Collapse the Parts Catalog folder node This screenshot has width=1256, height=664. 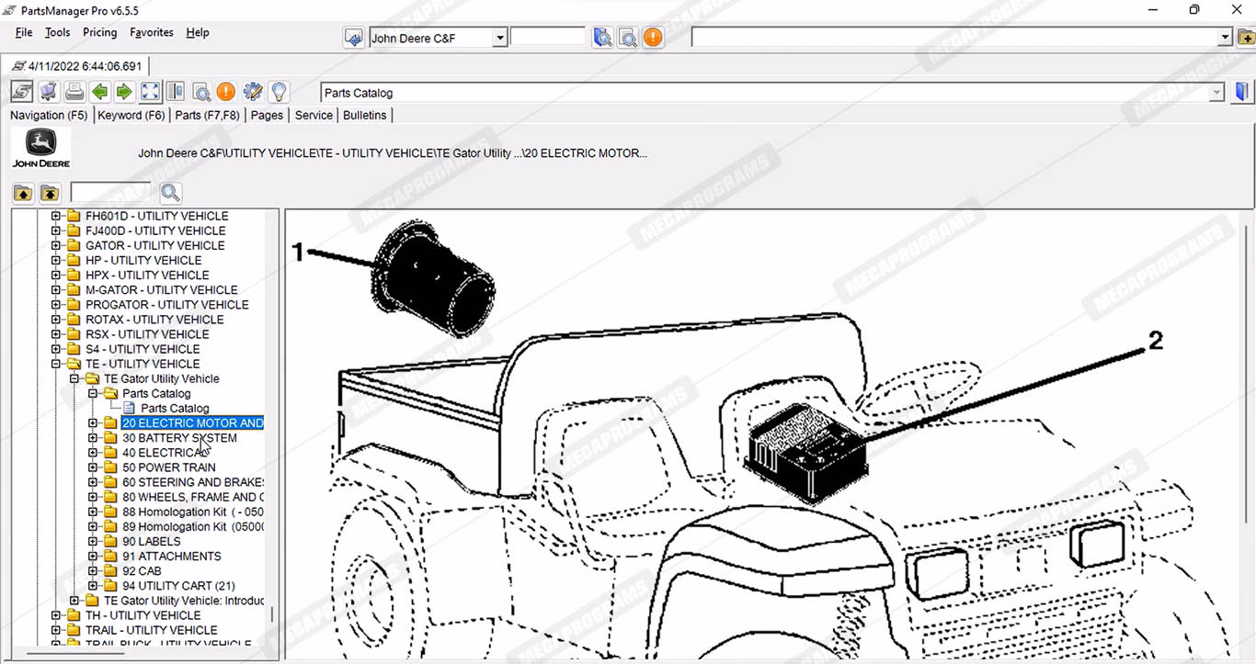coord(93,393)
